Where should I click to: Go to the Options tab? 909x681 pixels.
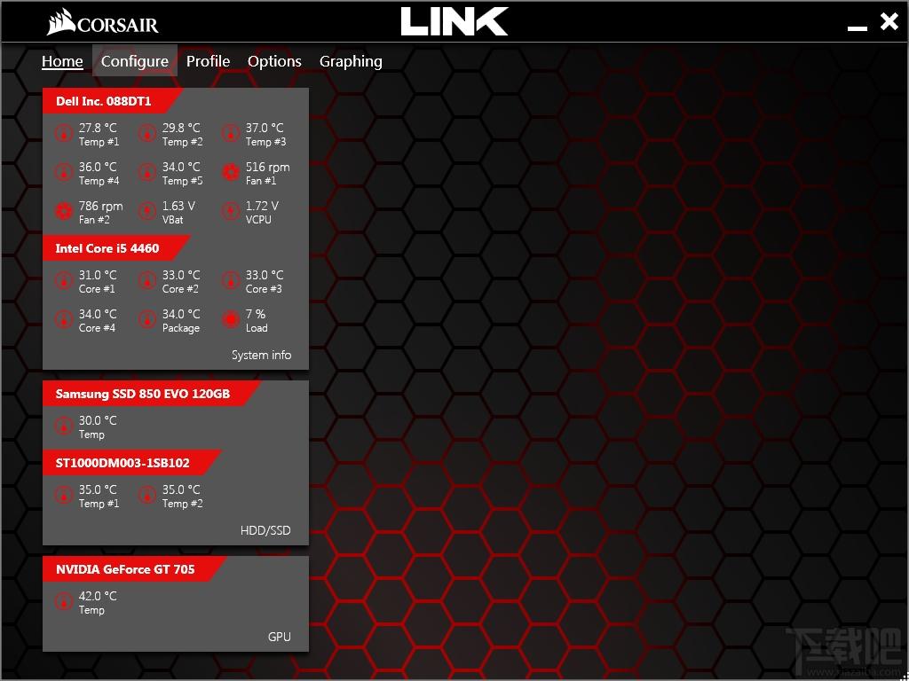[274, 61]
